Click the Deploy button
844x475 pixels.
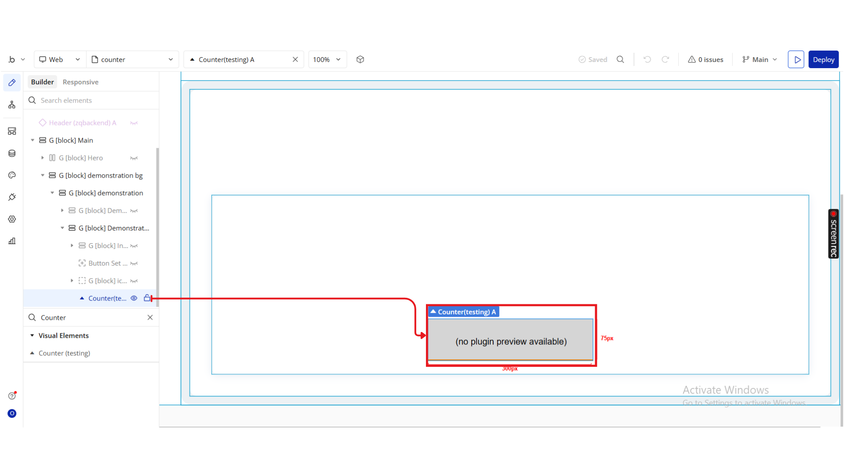tap(823, 59)
